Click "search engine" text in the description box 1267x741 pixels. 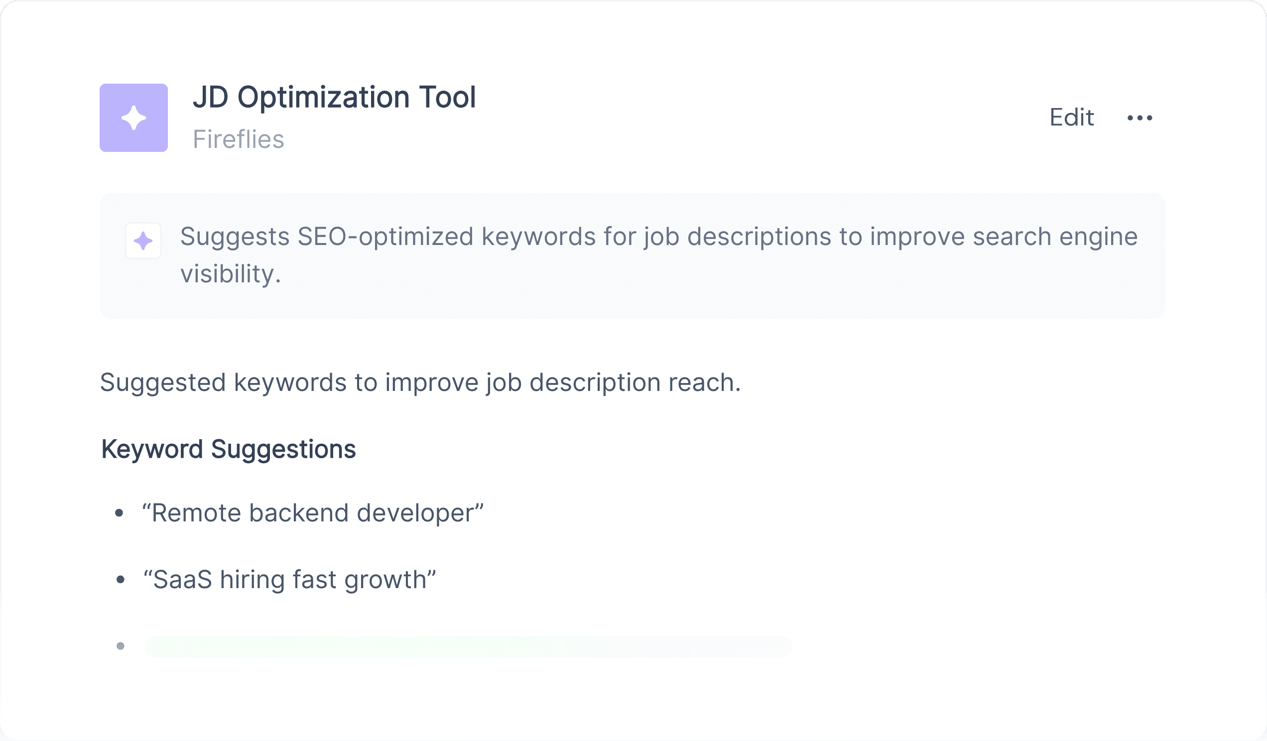pyautogui.click(x=1055, y=237)
